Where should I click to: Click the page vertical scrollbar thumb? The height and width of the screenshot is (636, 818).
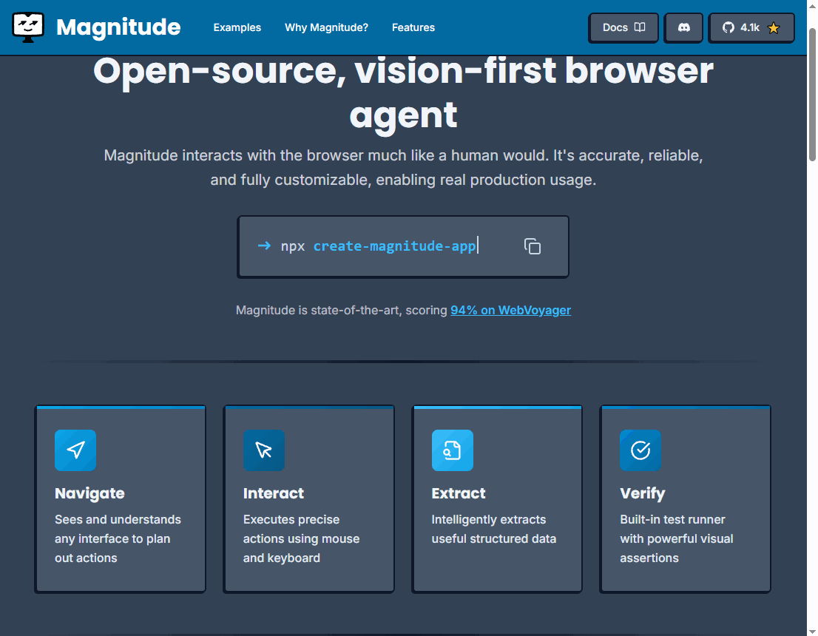tap(812, 95)
